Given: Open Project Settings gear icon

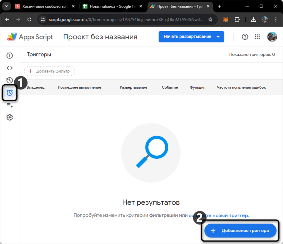Looking at the screenshot, I should (x=10, y=117).
